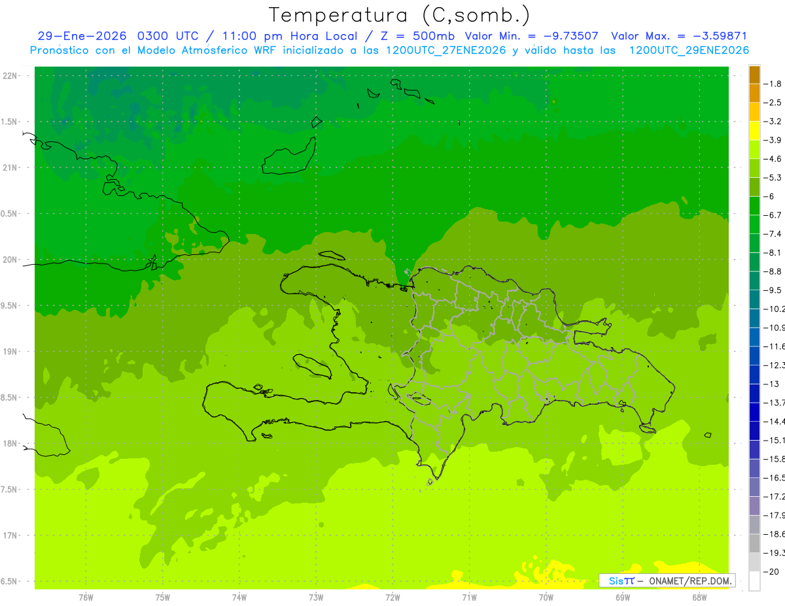Click the legend swatch between -6 and -6.7

click(x=754, y=206)
